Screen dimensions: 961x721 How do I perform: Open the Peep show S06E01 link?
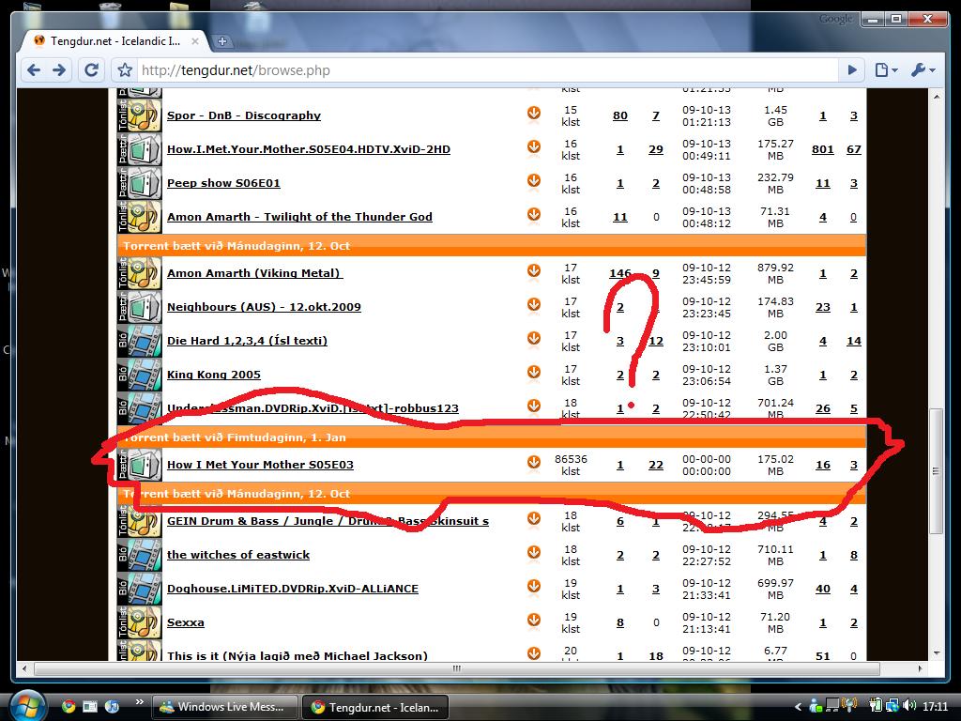tap(223, 183)
